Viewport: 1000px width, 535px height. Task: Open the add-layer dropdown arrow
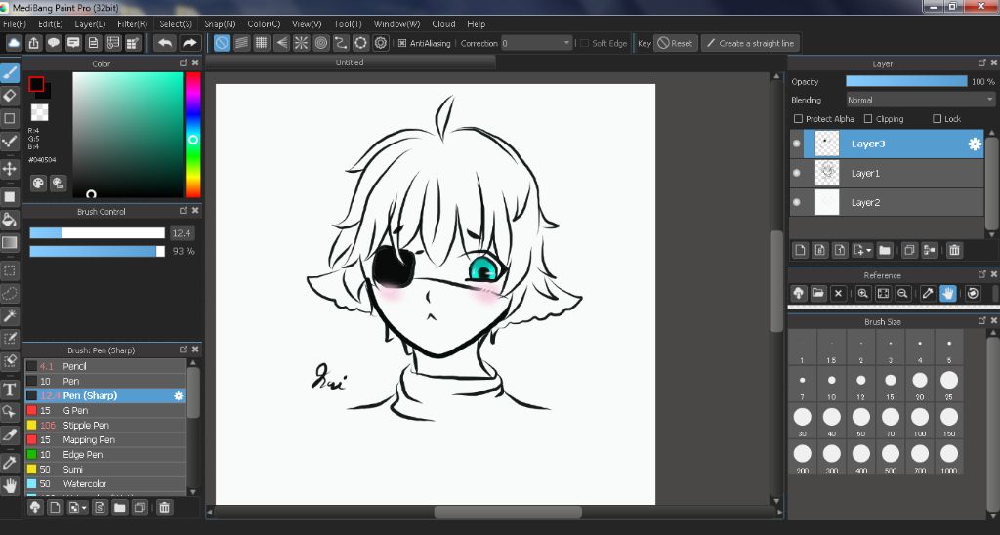(869, 251)
